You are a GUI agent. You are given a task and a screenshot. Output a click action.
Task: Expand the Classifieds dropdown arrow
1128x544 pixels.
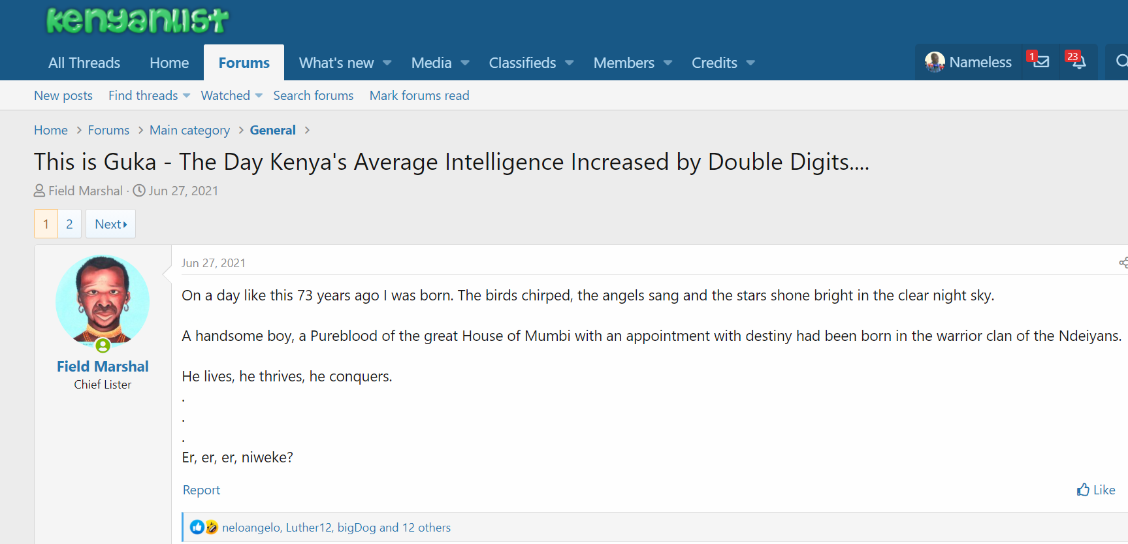[570, 63]
